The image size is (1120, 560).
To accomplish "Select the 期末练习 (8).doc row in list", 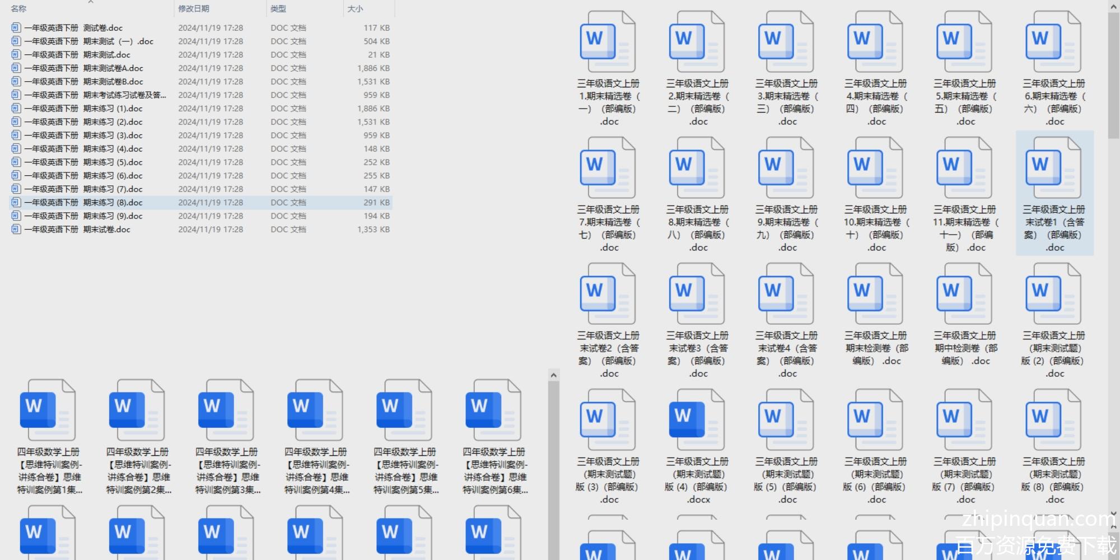I will pos(113,203).
